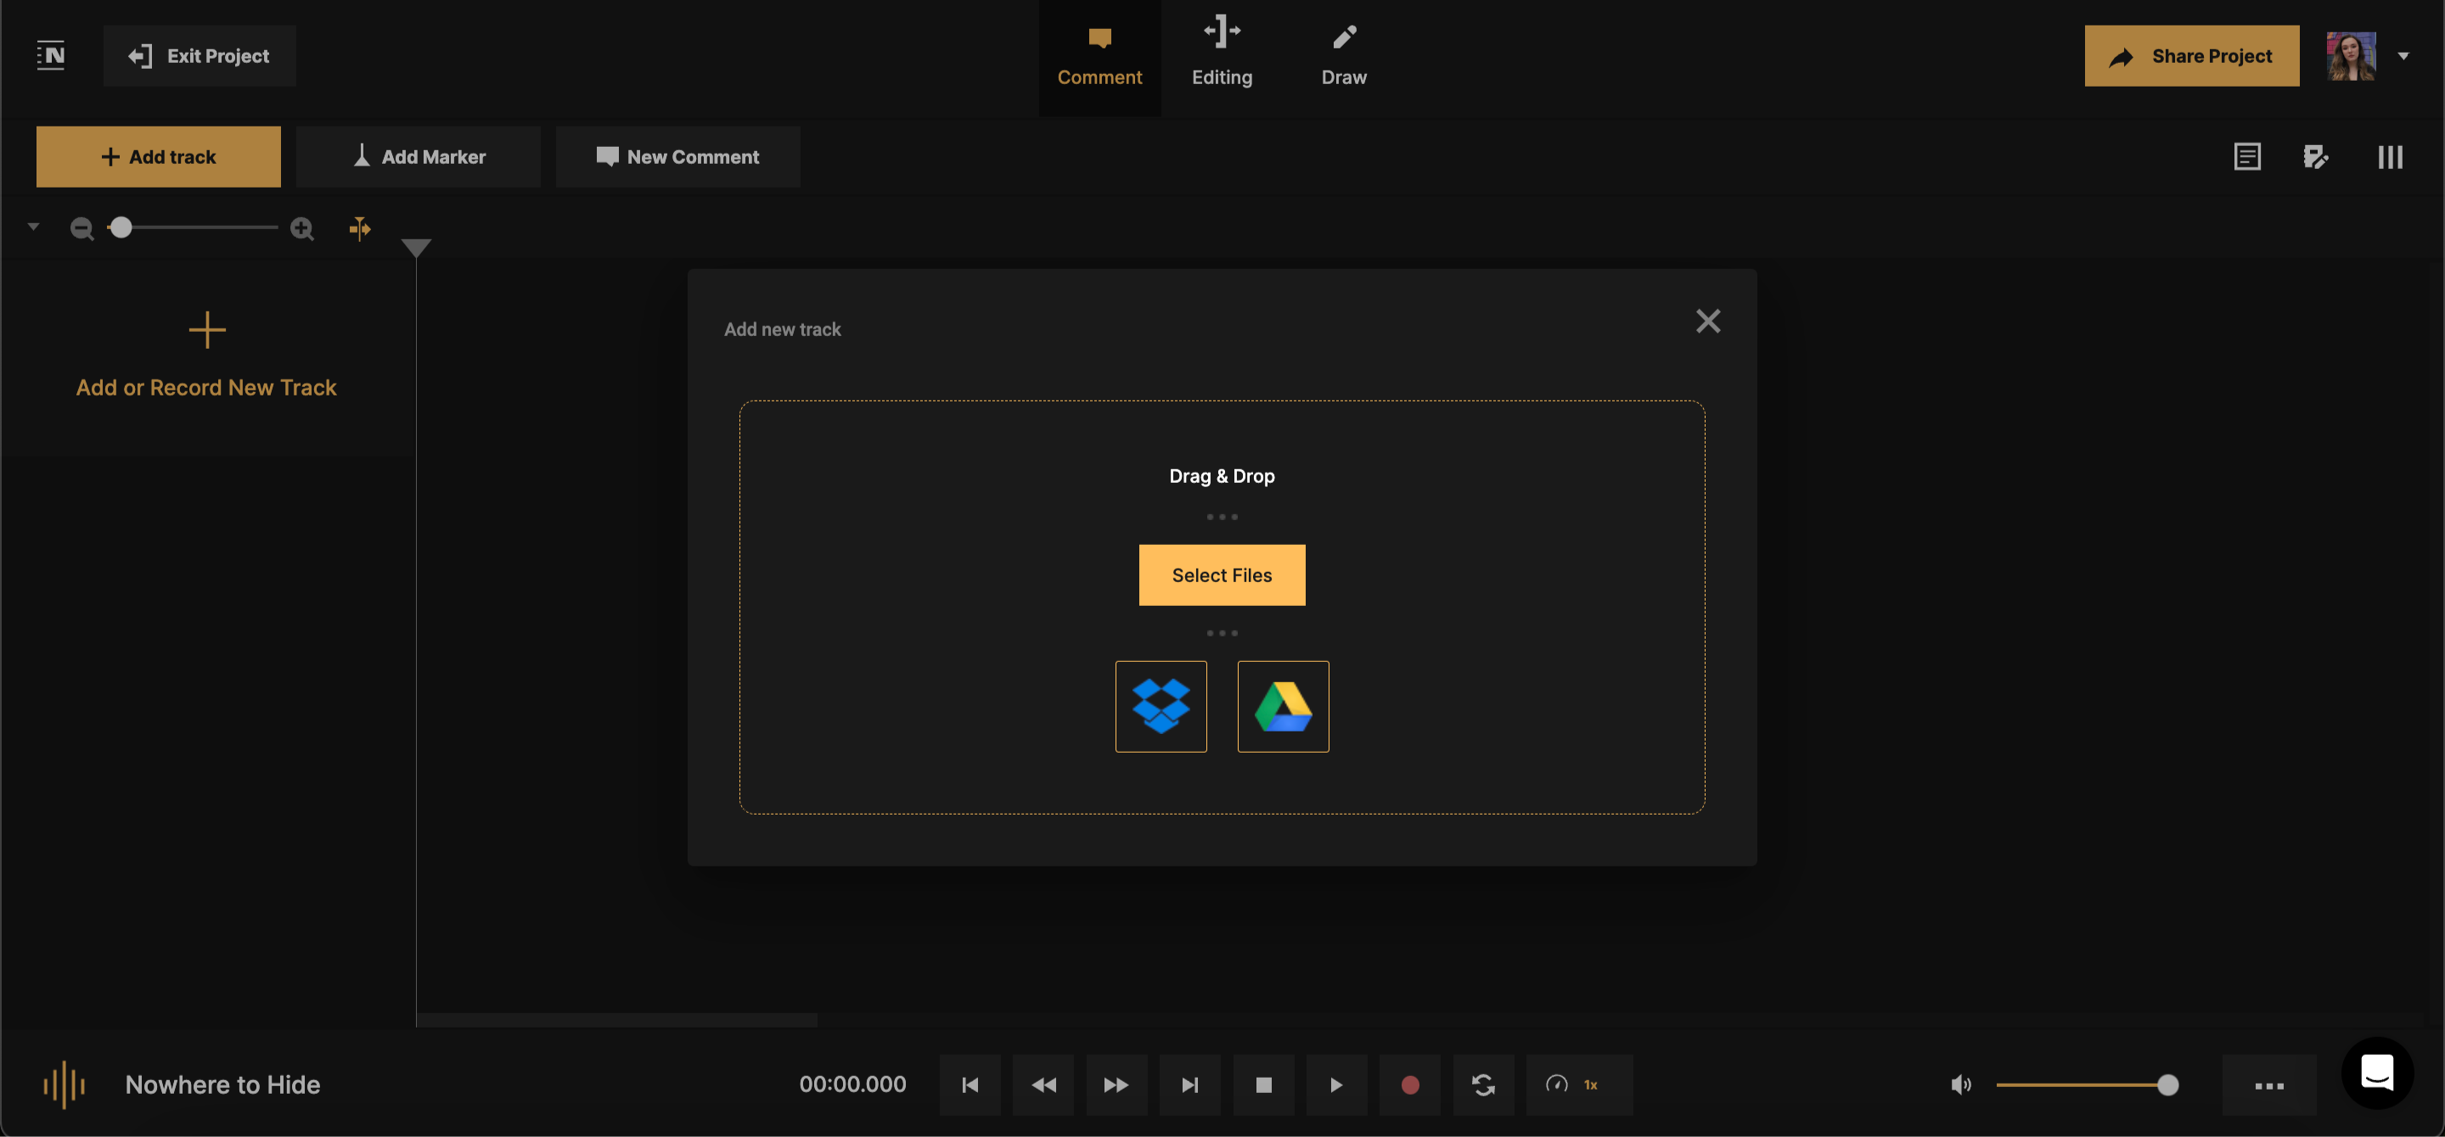Toggle the waveform icon next to Nowhere to Hide

coord(64,1085)
